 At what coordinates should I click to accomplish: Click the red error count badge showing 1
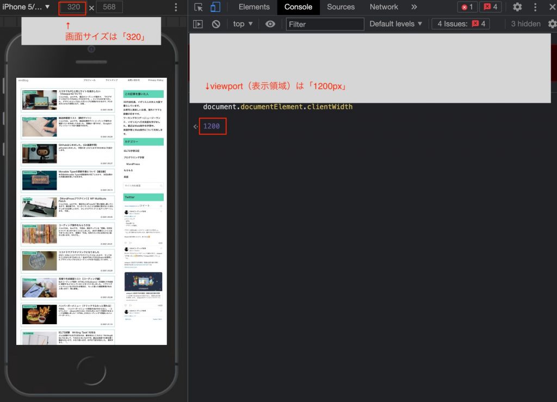[467, 7]
